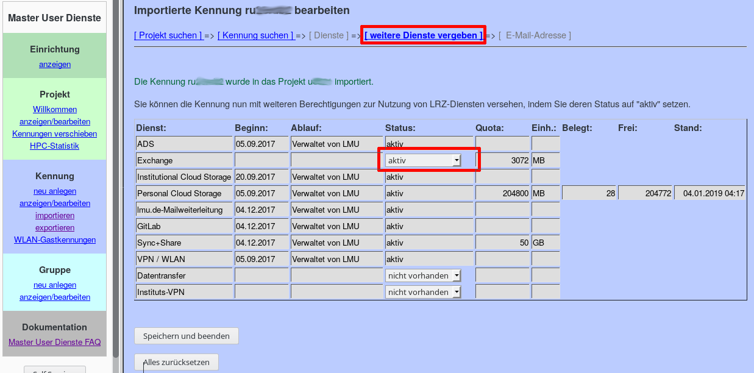Select 'weitere Dienste vergeben' step
The image size is (754, 373).
click(x=423, y=35)
